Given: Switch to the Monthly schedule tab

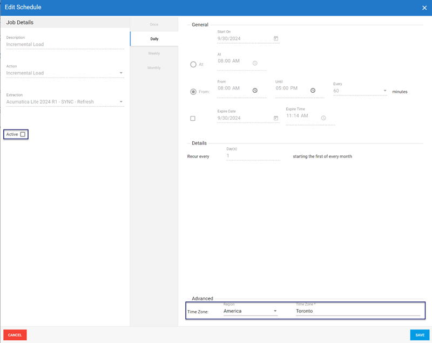Looking at the screenshot, I should pyautogui.click(x=153, y=67).
